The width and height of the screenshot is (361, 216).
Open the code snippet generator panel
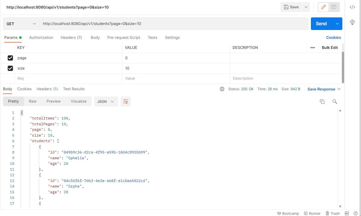(352, 7)
